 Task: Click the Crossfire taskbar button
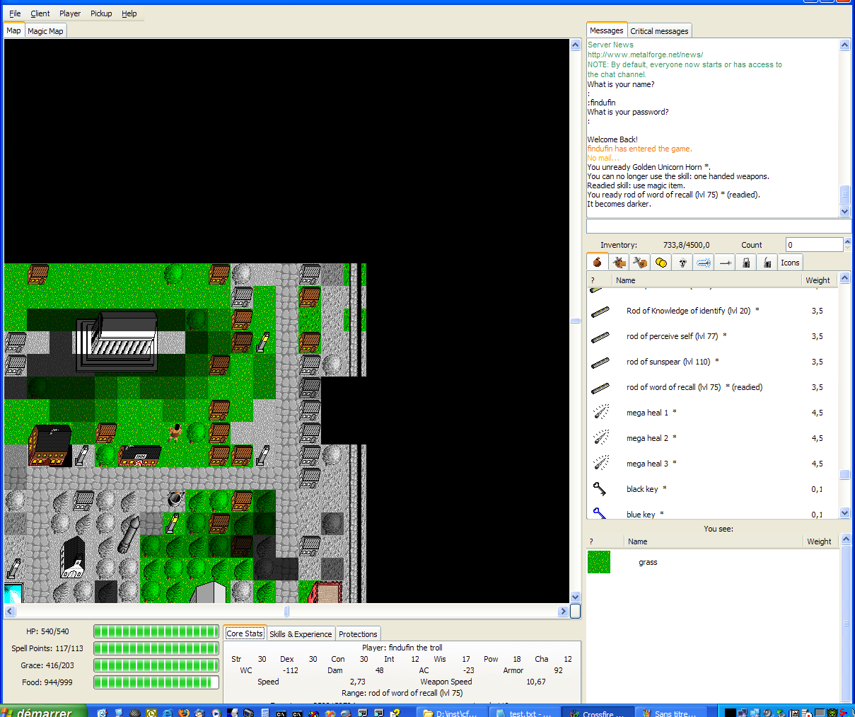coord(596,712)
